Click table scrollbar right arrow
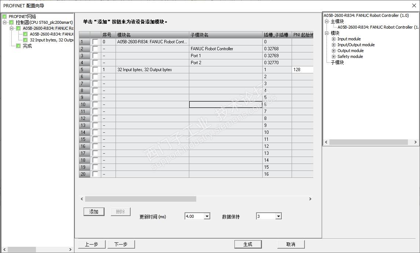The width and height of the screenshot is (420, 253). click(310, 199)
